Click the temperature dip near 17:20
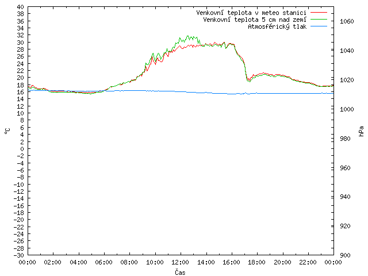Viewport: 368px width, 276px height. coord(249,80)
